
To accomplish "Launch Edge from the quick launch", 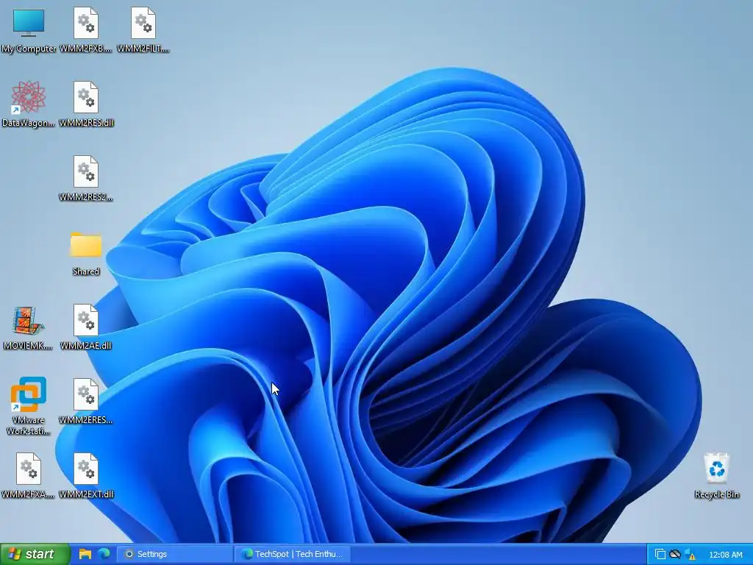I will (104, 554).
